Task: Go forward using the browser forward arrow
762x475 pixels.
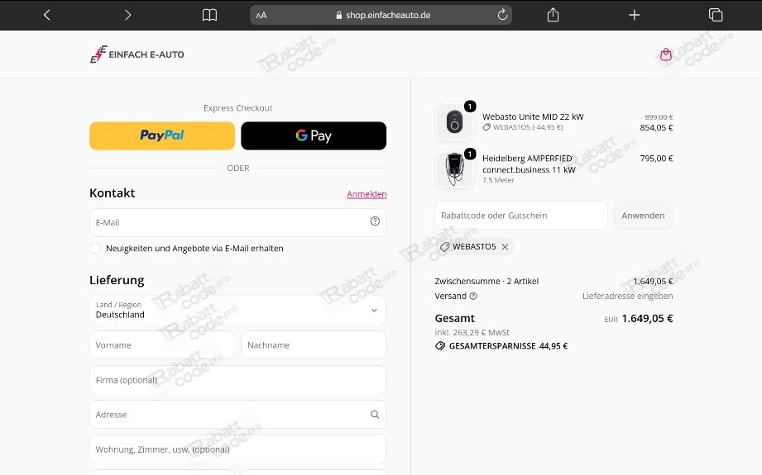Action: tap(127, 15)
